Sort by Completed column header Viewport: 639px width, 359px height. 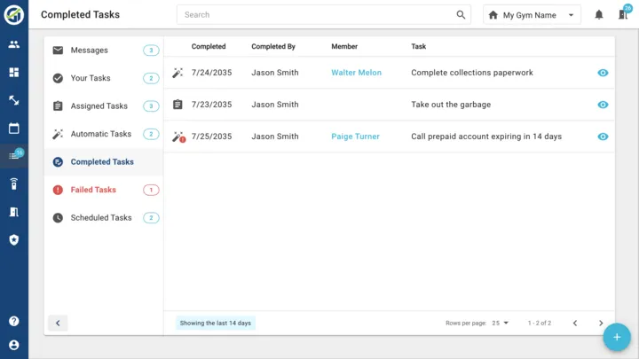click(x=209, y=46)
